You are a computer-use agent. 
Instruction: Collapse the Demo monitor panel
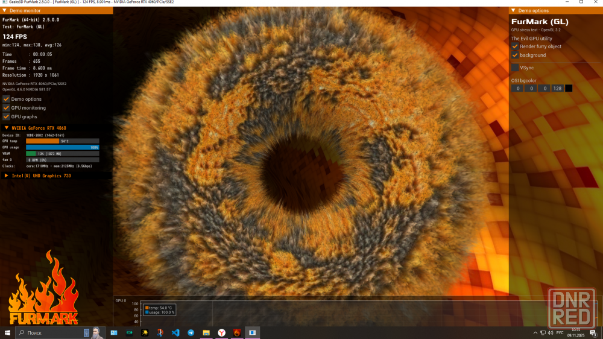4,11
